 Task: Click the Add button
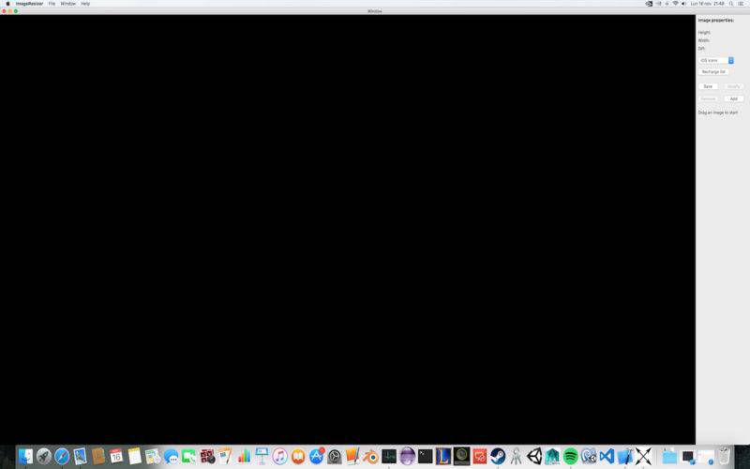[734, 98]
